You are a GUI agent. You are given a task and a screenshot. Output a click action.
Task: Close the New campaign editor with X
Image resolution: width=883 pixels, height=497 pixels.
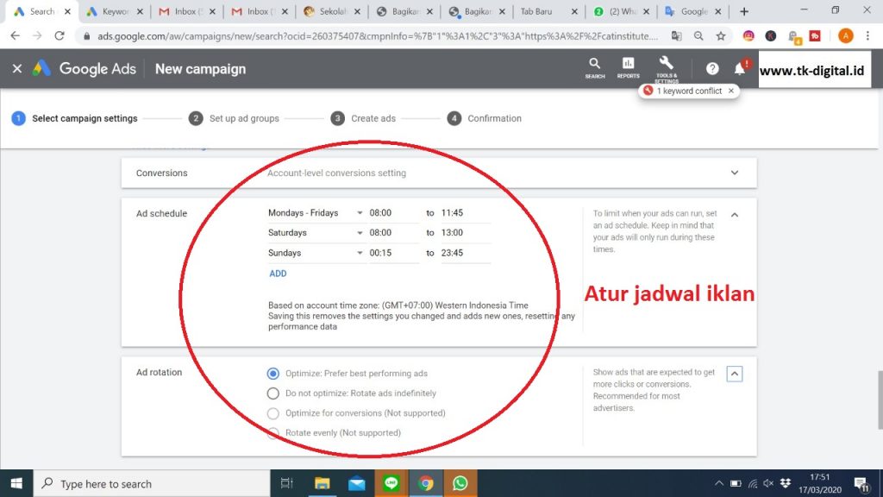click(x=17, y=69)
